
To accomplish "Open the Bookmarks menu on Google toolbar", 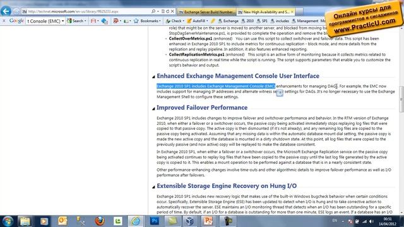I will pyautogui.click(x=147, y=21).
